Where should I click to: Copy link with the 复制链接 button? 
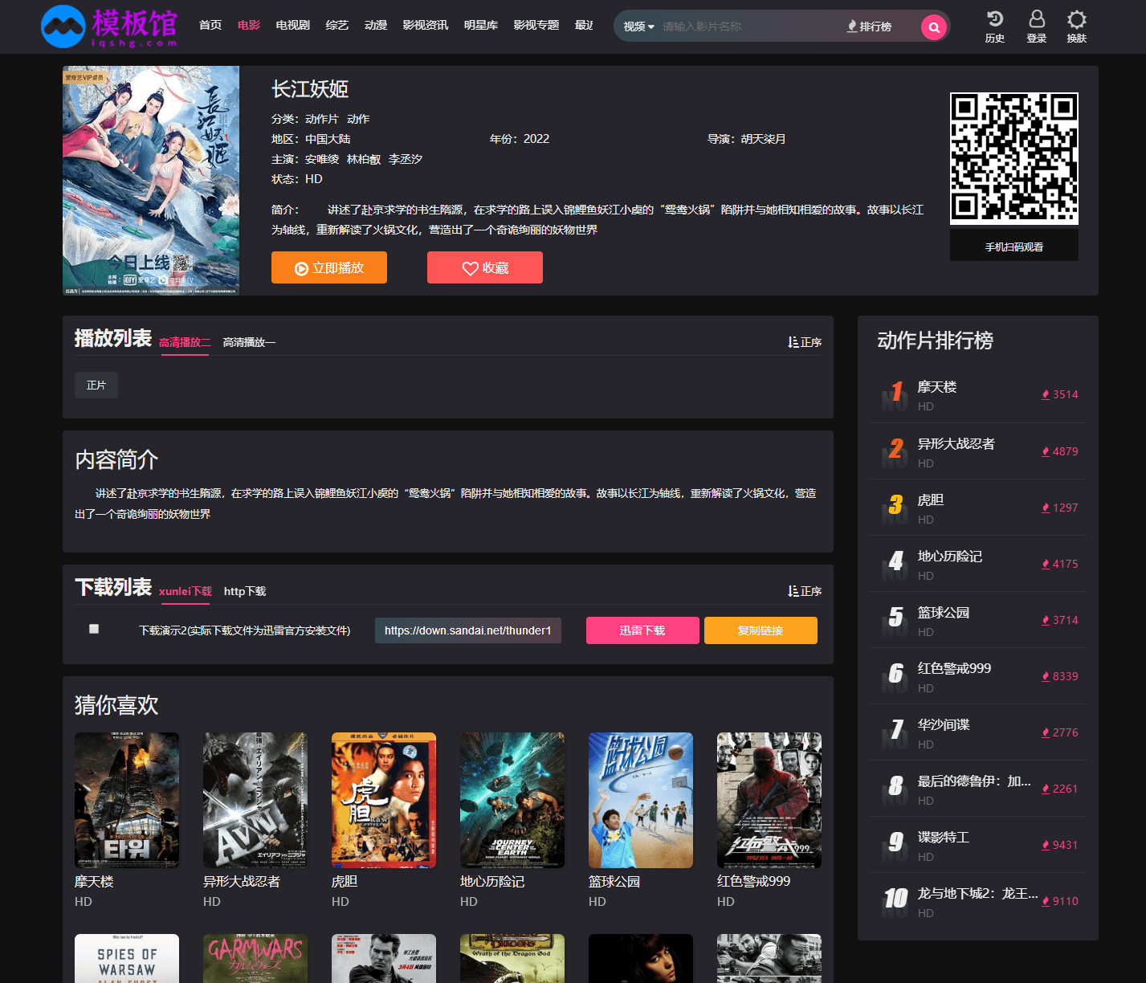click(x=760, y=630)
